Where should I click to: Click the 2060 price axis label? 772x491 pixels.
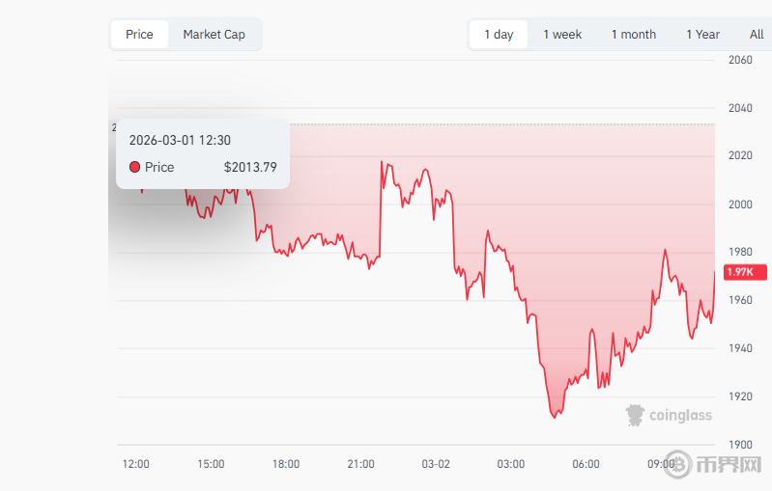pos(740,60)
